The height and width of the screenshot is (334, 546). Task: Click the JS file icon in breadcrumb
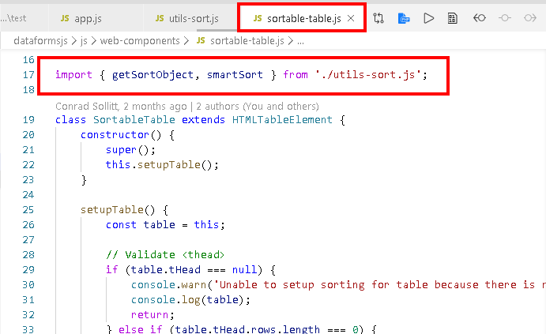[x=201, y=40]
